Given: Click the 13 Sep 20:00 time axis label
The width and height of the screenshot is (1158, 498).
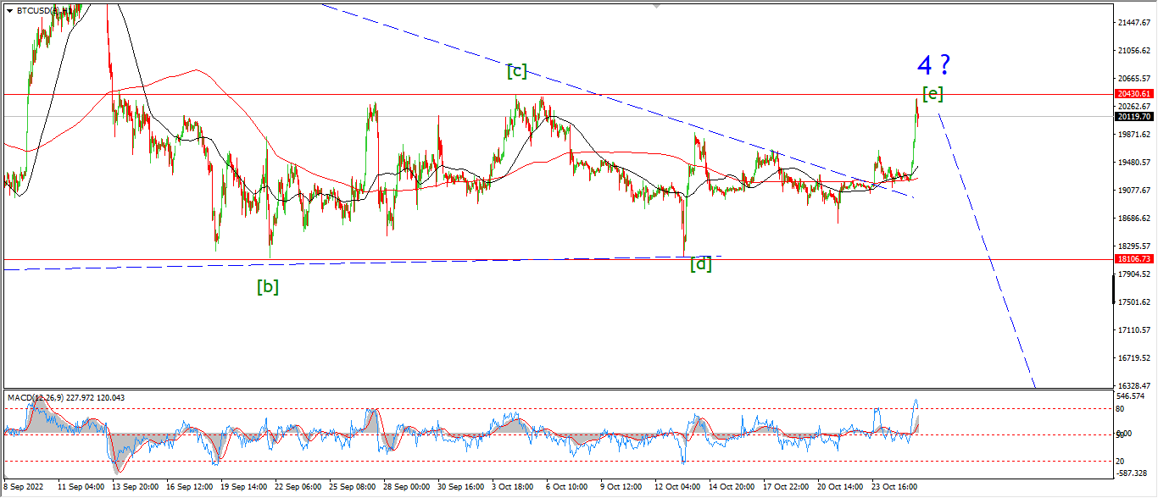Looking at the screenshot, I should click(134, 488).
